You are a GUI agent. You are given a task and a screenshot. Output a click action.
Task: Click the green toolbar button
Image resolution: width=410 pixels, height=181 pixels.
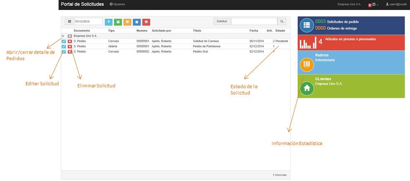pos(118,22)
